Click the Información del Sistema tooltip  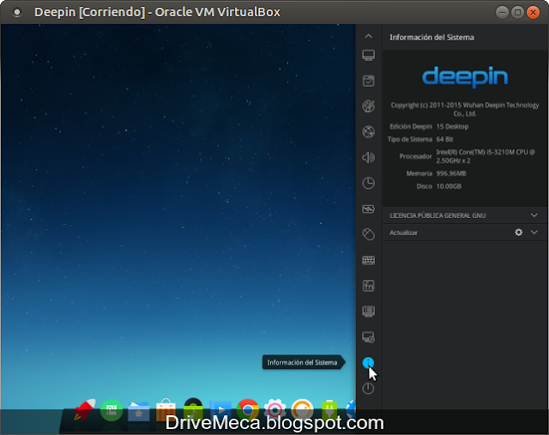pos(303,362)
